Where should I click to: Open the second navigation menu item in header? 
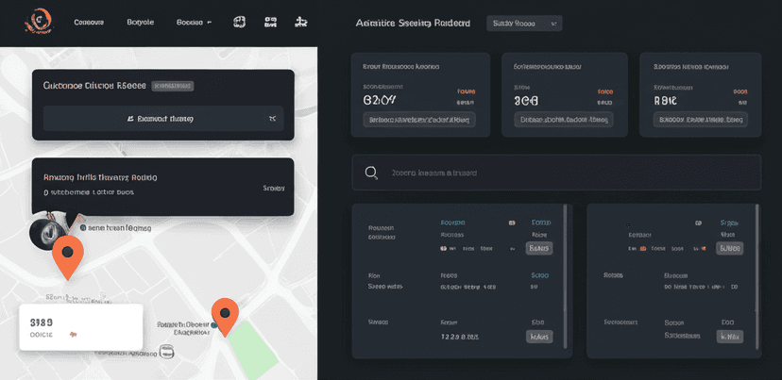(140, 23)
